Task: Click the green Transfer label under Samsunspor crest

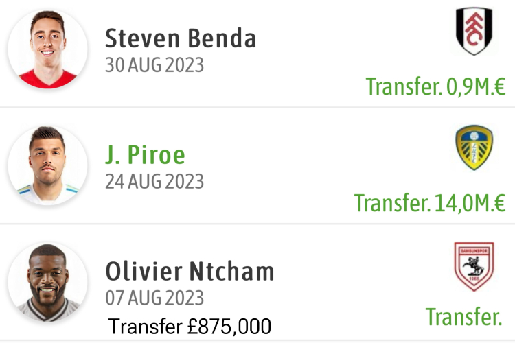Action: [464, 317]
